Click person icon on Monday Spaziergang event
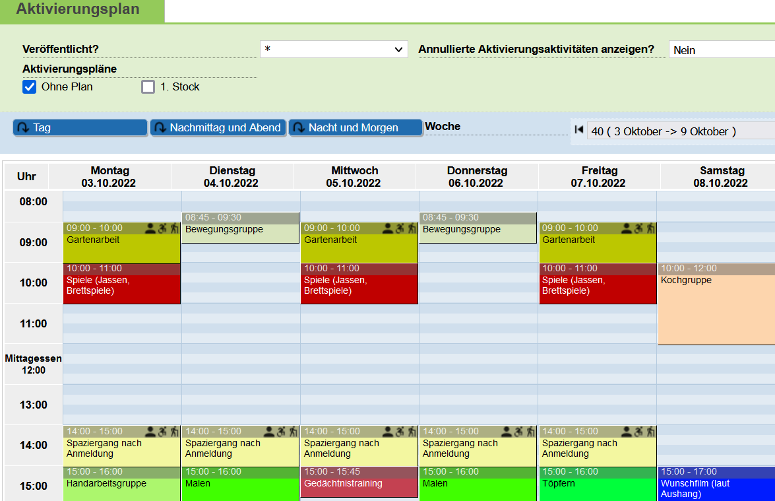This screenshot has height=501, width=775. [150, 432]
